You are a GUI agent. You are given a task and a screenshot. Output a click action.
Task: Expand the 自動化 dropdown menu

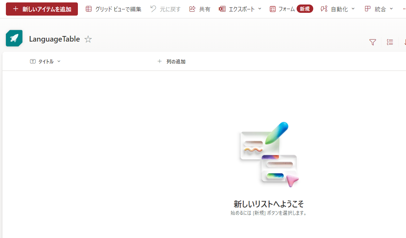point(338,9)
